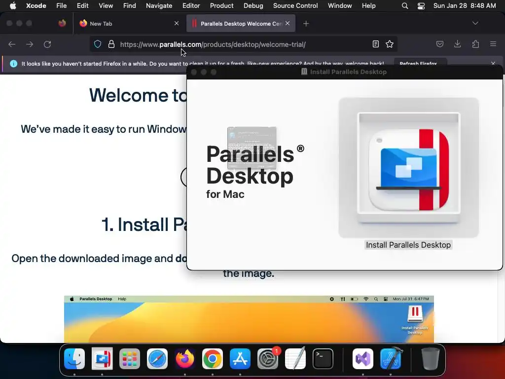
Task: Dismiss the Firefox notification bar
Action: 493,63
